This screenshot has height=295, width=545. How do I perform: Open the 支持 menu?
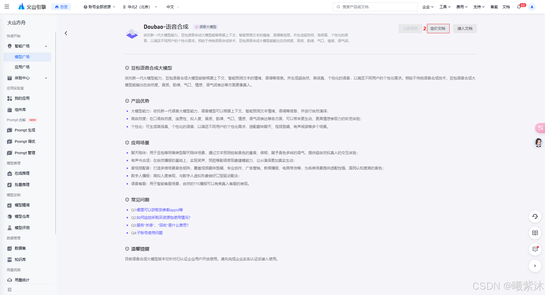(479, 7)
